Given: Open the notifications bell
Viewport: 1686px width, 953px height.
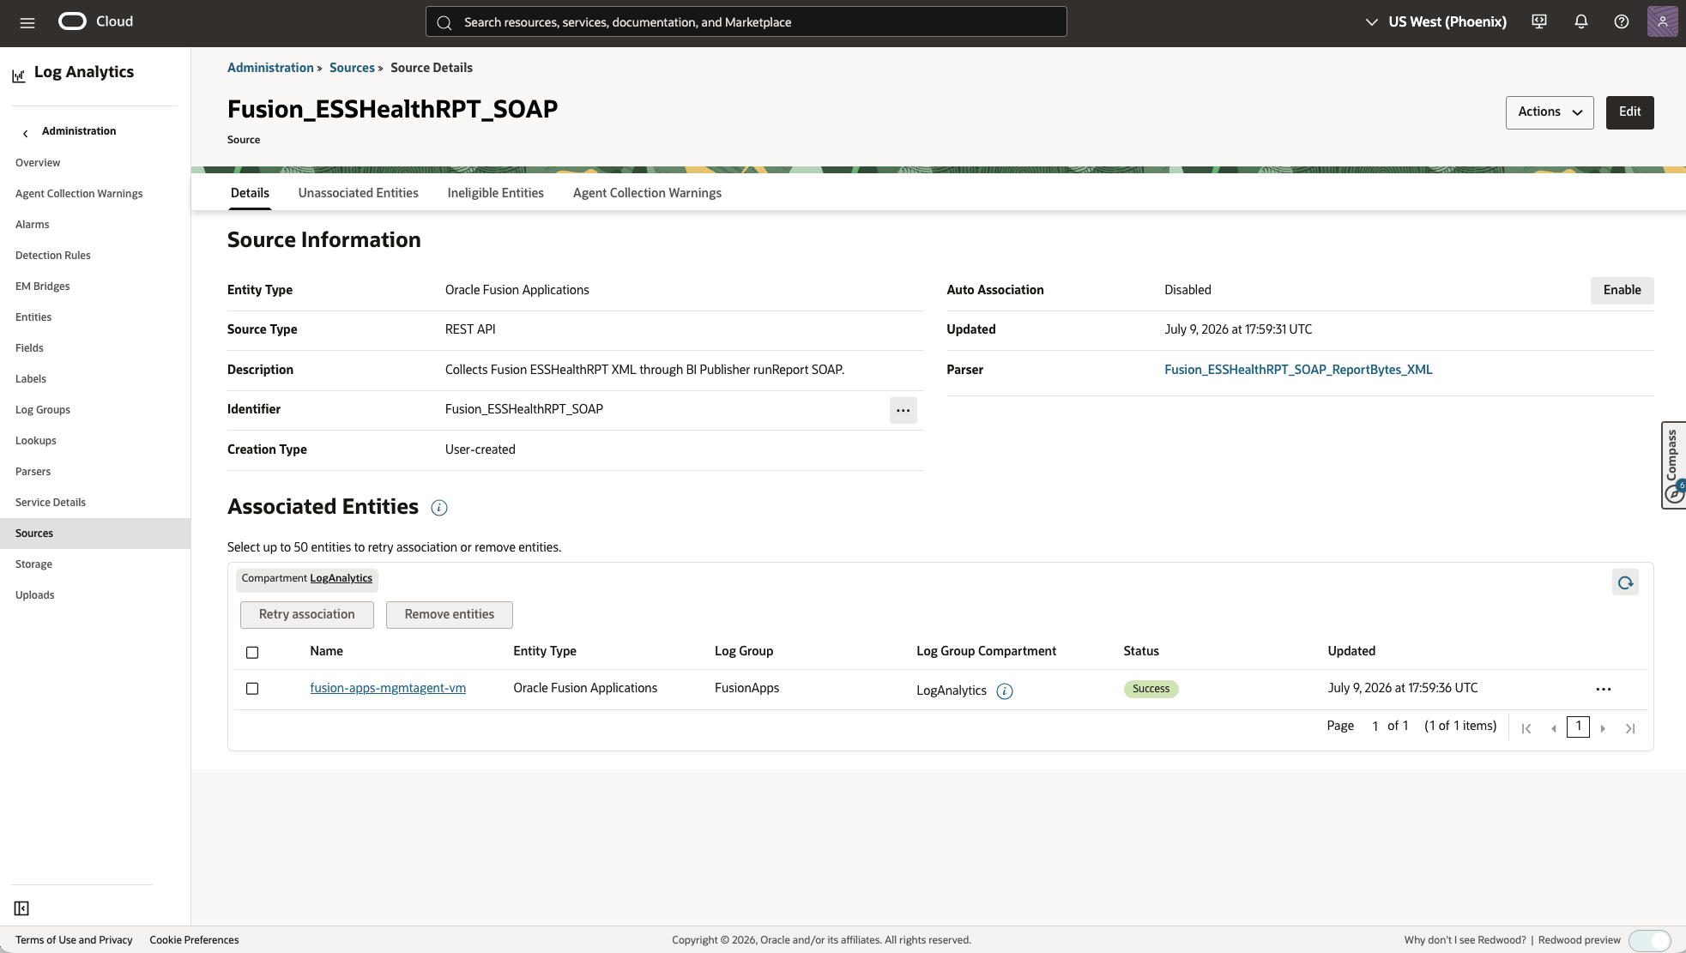Looking at the screenshot, I should 1581,22.
